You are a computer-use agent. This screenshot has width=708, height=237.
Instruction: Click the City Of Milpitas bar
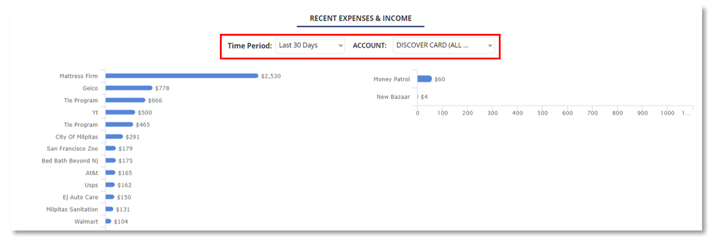pyautogui.click(x=114, y=137)
